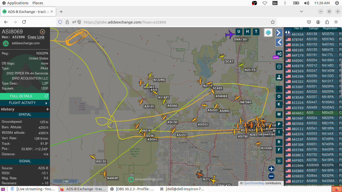
Task: Toggle the P map option button
Action: click(279, 124)
